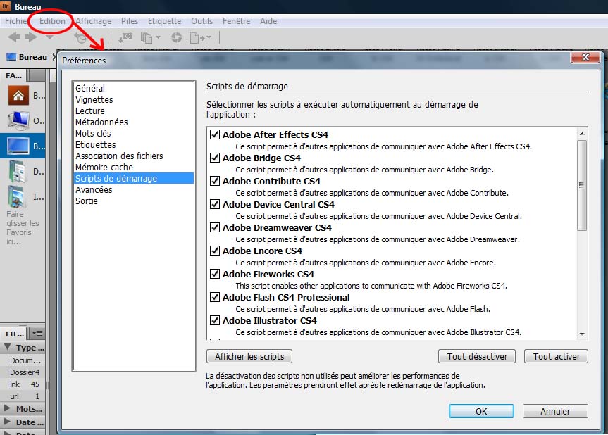
Task: Open the Edition menu
Action: coord(52,21)
